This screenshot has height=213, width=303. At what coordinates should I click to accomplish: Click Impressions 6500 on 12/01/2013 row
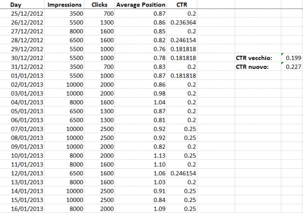pos(64,173)
